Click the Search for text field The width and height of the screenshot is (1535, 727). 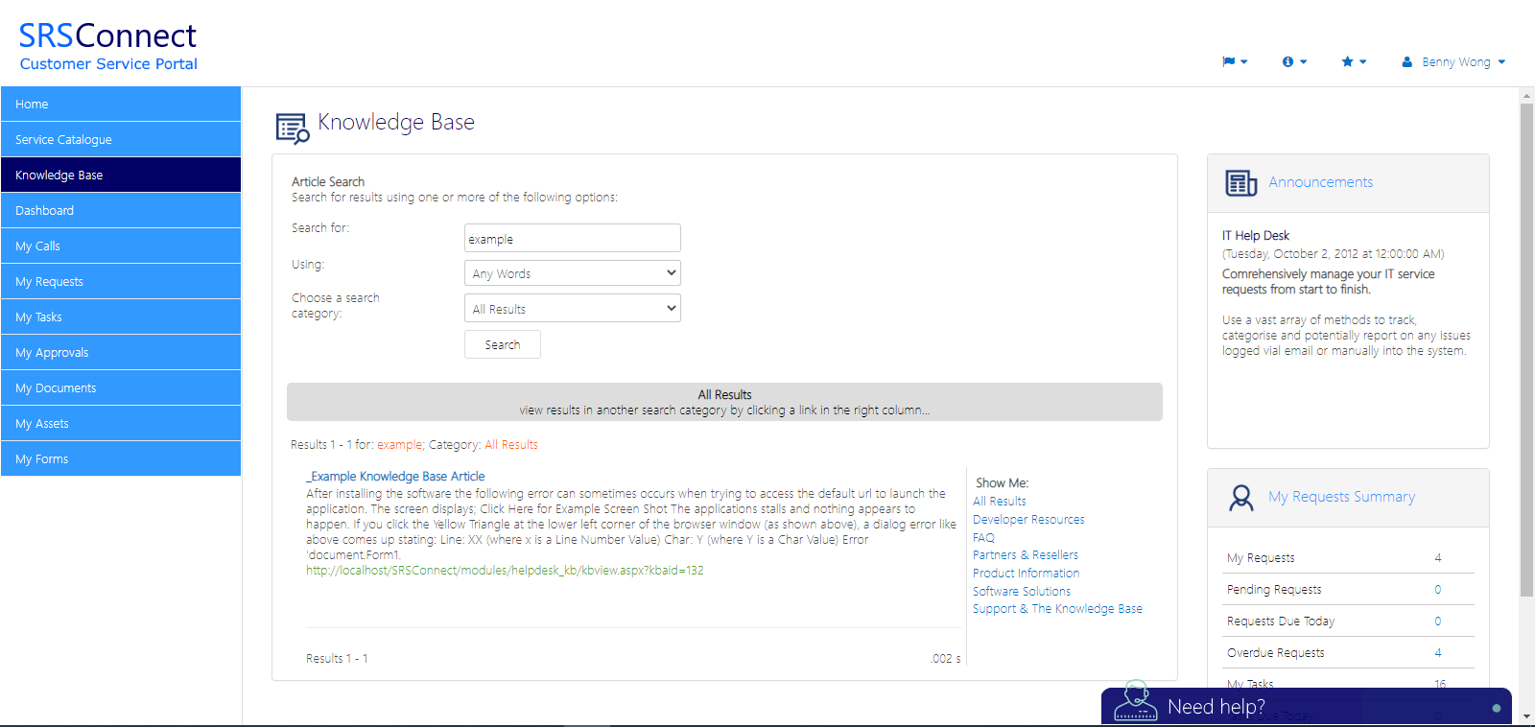[x=572, y=238]
